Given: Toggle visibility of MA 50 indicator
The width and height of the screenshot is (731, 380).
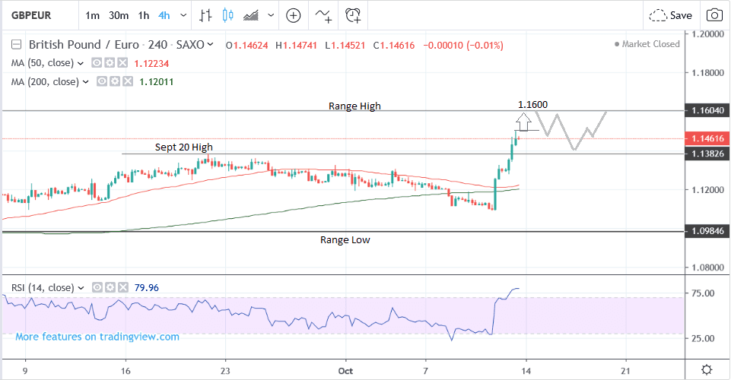Looking at the screenshot, I should click(97, 63).
